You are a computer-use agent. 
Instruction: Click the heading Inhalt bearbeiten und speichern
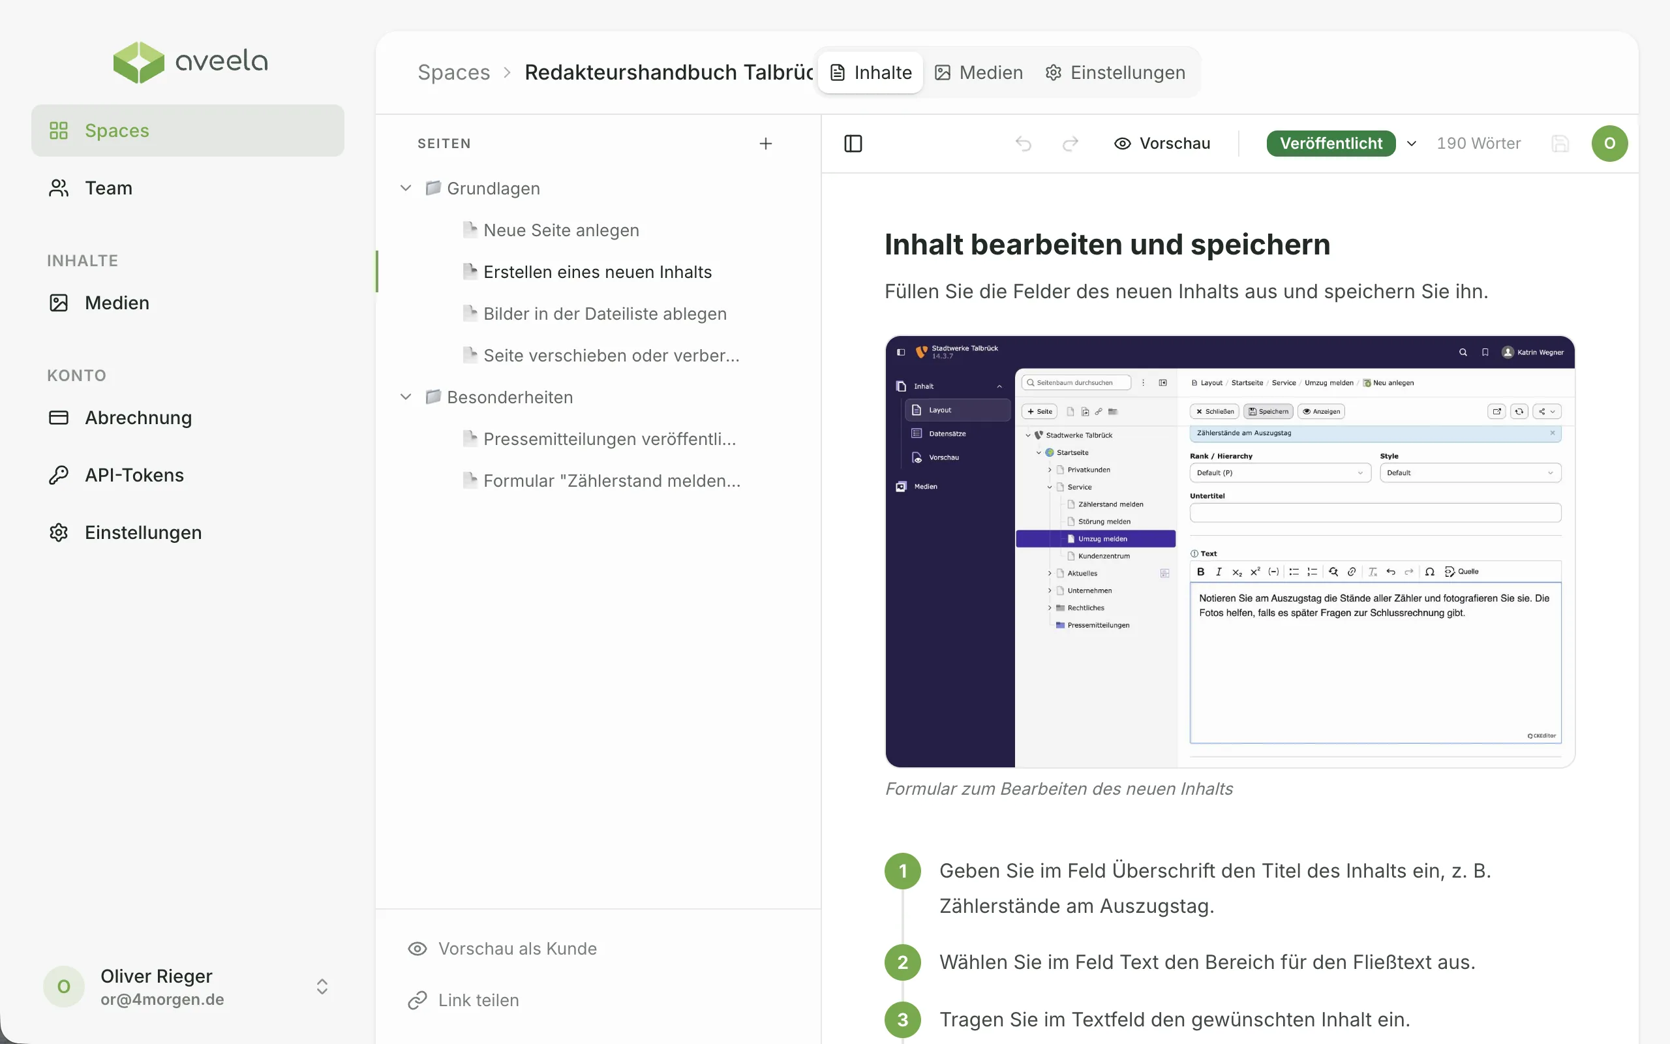[x=1107, y=245]
